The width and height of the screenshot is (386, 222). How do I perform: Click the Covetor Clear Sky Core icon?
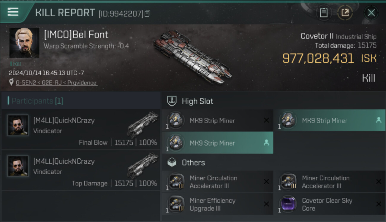288,204
